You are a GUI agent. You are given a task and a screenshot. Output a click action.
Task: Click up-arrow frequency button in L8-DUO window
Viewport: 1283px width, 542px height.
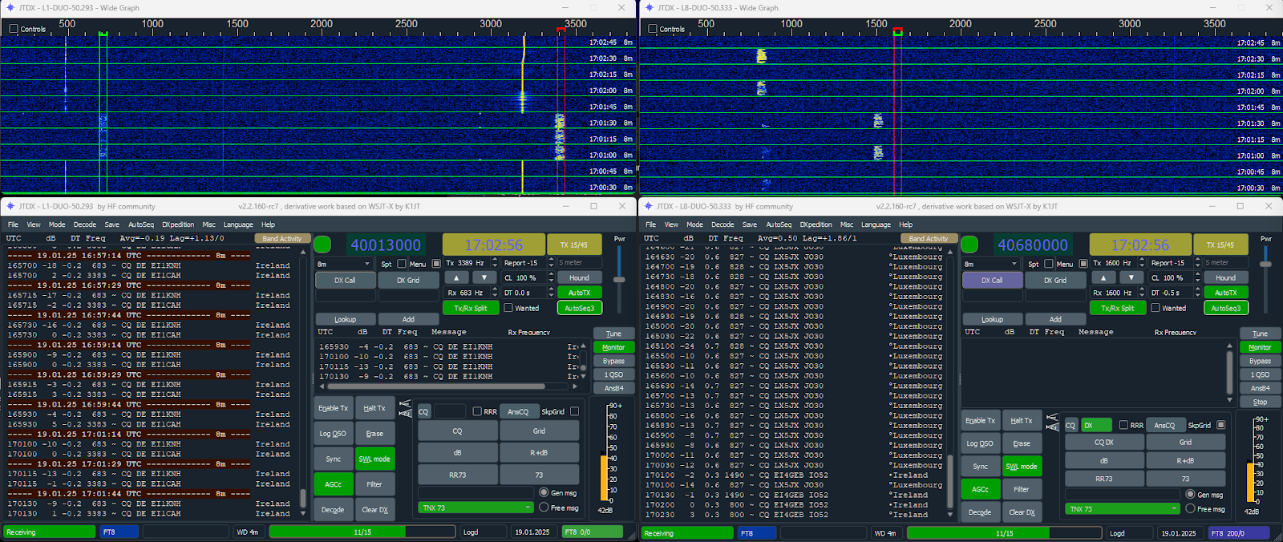[1103, 277]
